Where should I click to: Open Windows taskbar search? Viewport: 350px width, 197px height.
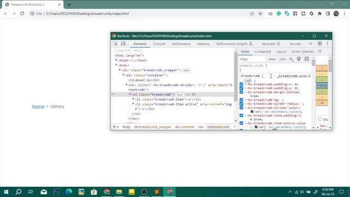point(19,192)
